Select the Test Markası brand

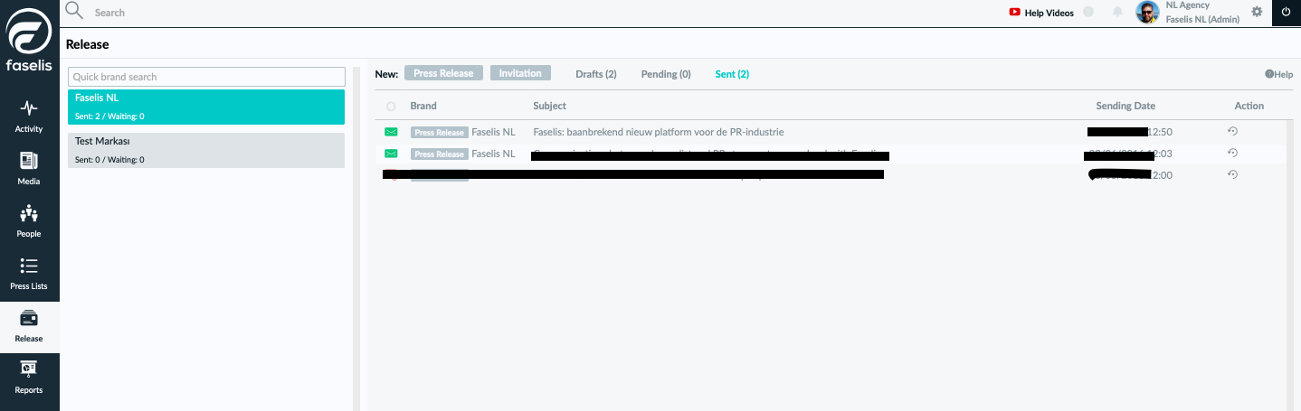tap(206, 150)
